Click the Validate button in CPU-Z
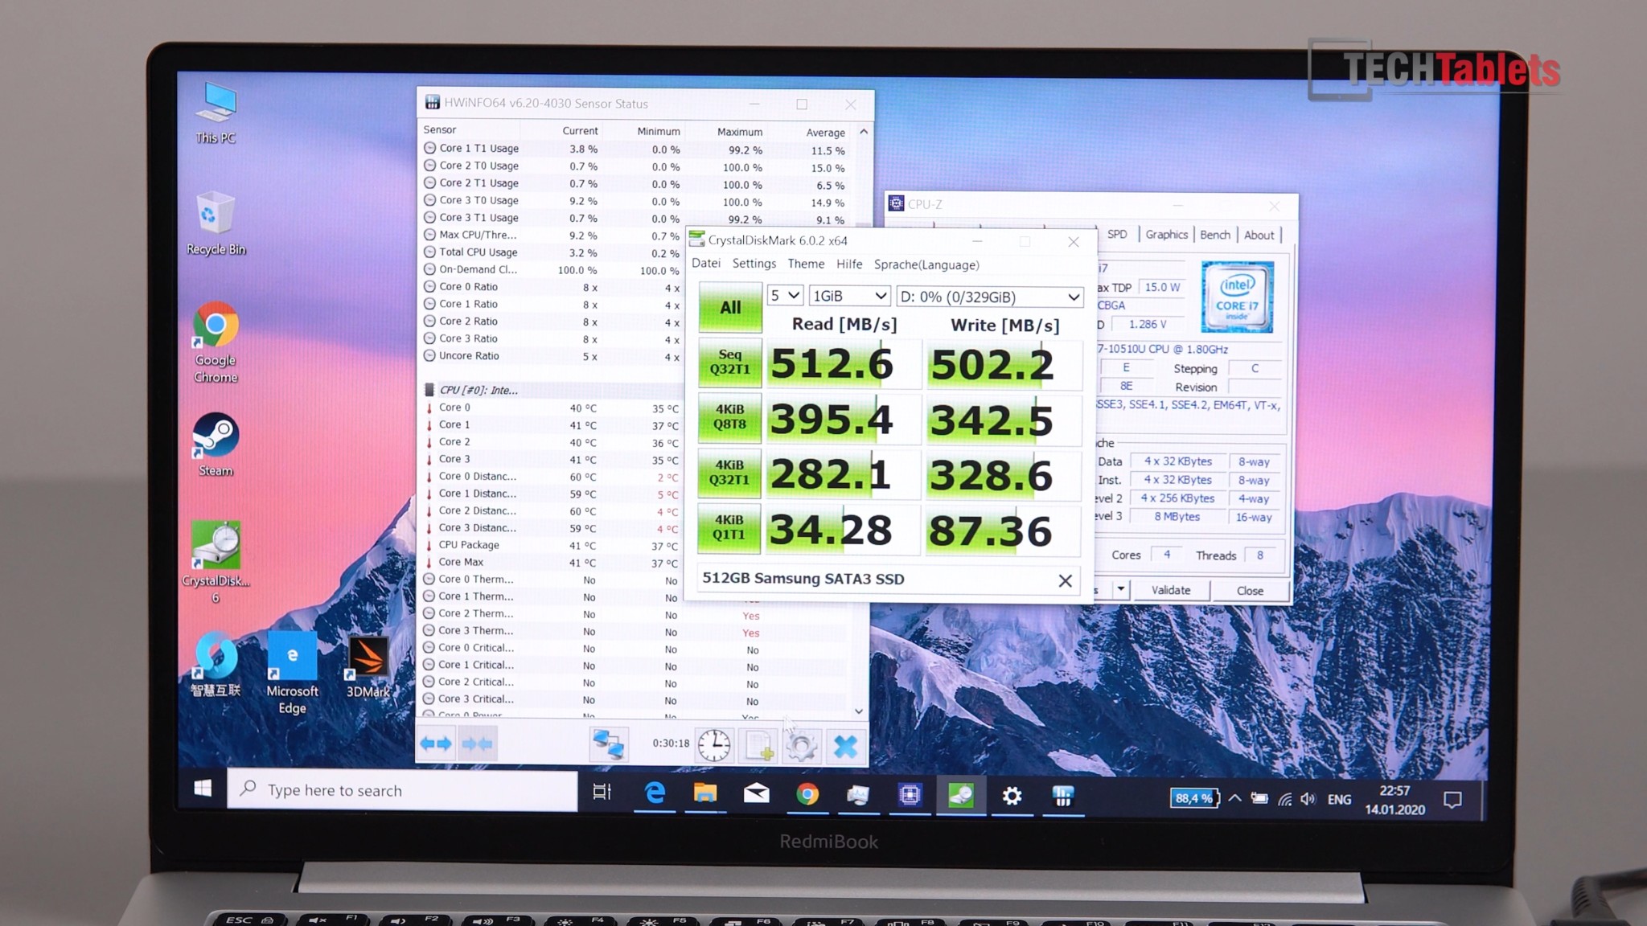This screenshot has width=1647, height=926. click(x=1170, y=590)
